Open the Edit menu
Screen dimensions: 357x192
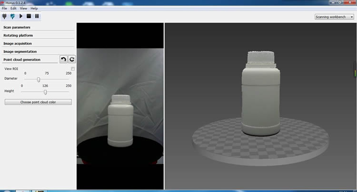14,9
